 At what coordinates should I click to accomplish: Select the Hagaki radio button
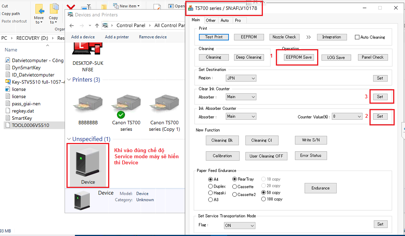(x=210, y=193)
